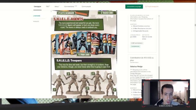
Task: Click the 'Au Meeple Reporter' webcam caption
Action: tap(166, 106)
